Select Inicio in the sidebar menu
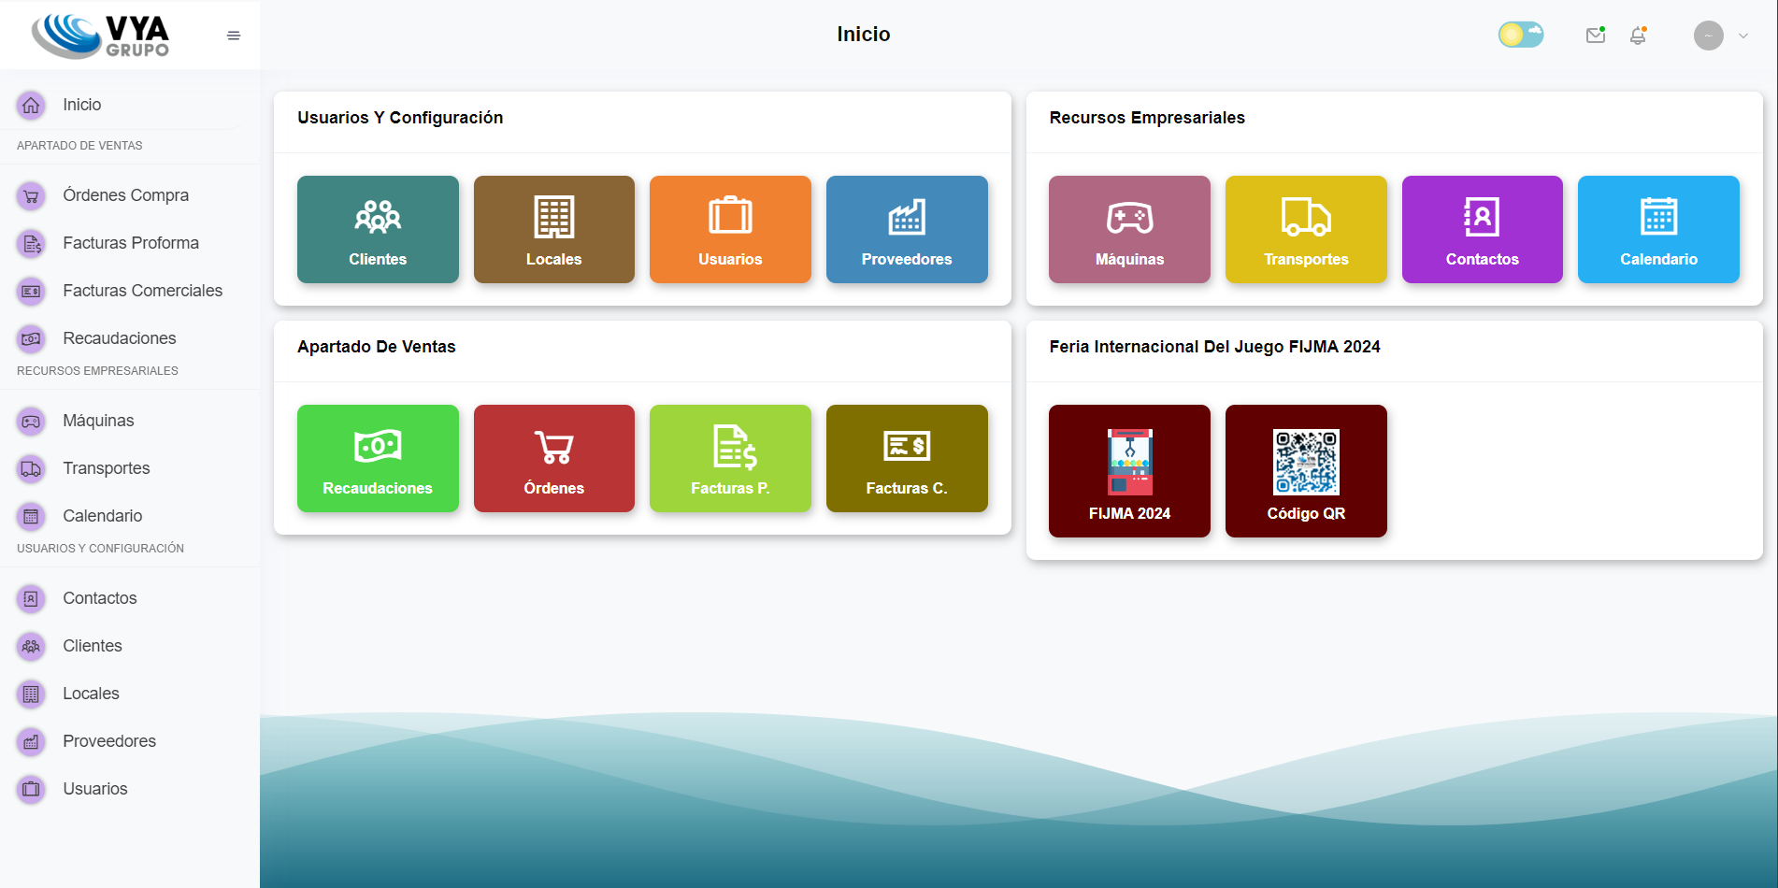The image size is (1778, 888). pos(81,104)
